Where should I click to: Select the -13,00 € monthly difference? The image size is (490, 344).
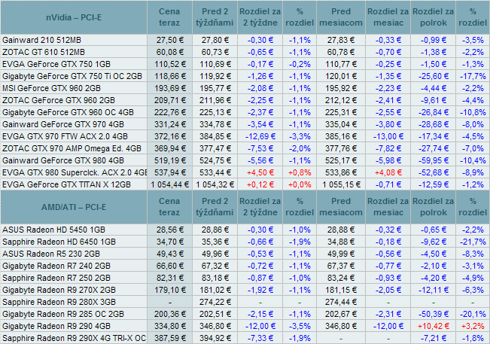[x=388, y=136]
